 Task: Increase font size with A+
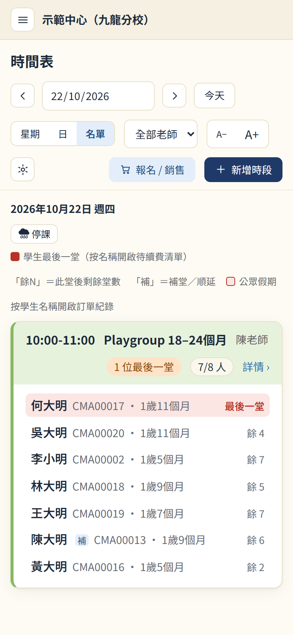[252, 134]
